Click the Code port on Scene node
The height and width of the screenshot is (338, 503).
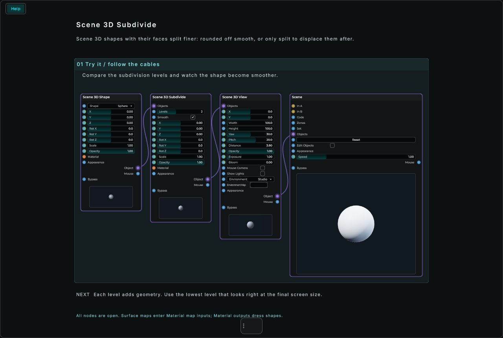pos(293,117)
